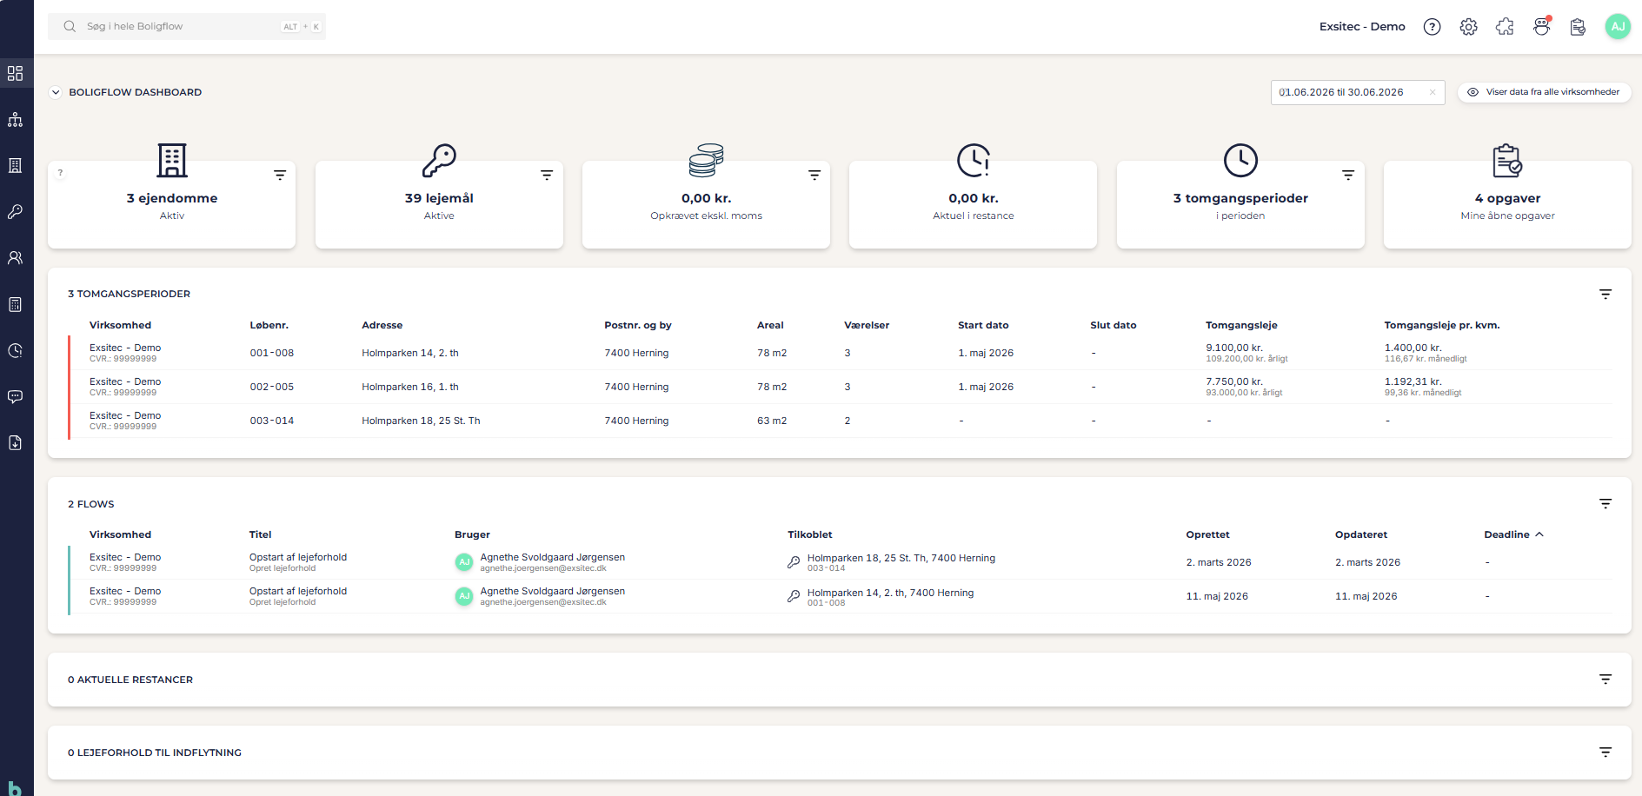Clear the date range field
This screenshot has width=1642, height=796.
pos(1433,92)
